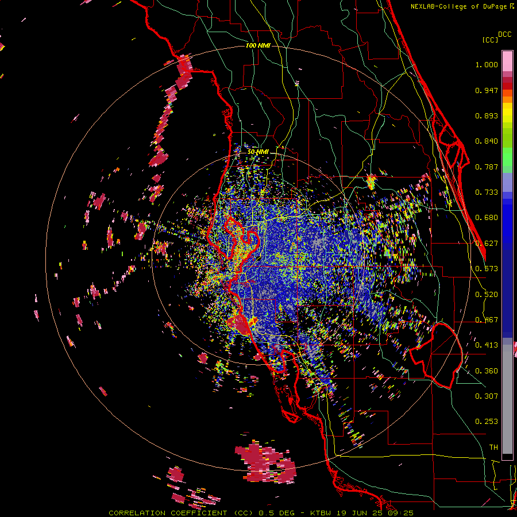This screenshot has width=517, height=517.
Task: Pick the light pink swatch beside 1.000
Action: pos(507,61)
